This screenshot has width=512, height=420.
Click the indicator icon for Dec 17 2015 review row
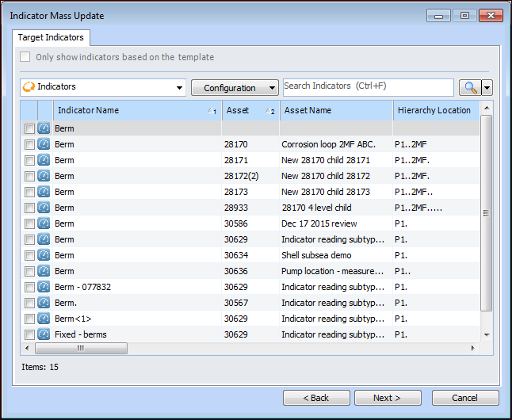tap(44, 223)
